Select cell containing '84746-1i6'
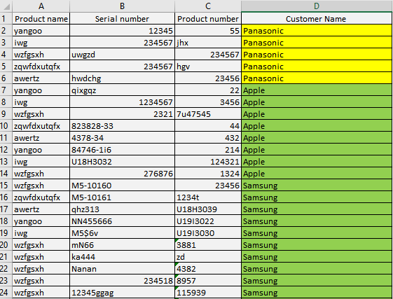Screen dimensions: 393x299 pyautogui.click(x=122, y=149)
